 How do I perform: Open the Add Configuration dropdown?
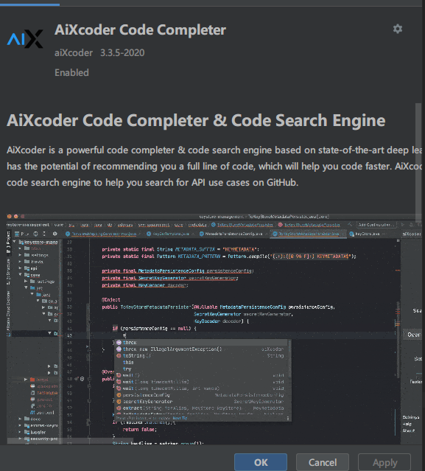pos(376,224)
